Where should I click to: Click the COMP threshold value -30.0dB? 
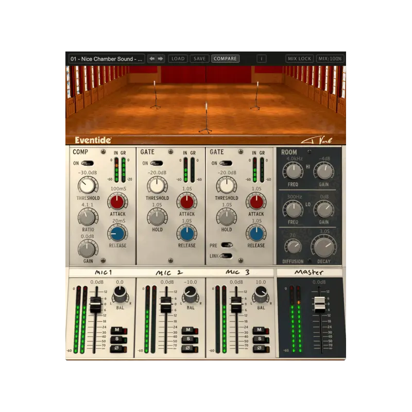coord(88,173)
